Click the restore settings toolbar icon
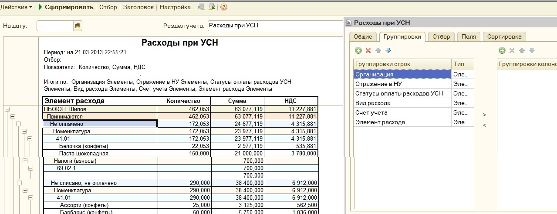557x214 pixels. tap(212, 7)
